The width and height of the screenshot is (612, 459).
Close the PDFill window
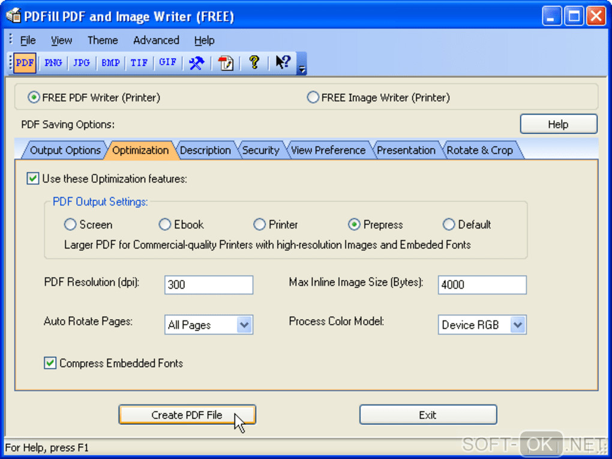tap(596, 16)
